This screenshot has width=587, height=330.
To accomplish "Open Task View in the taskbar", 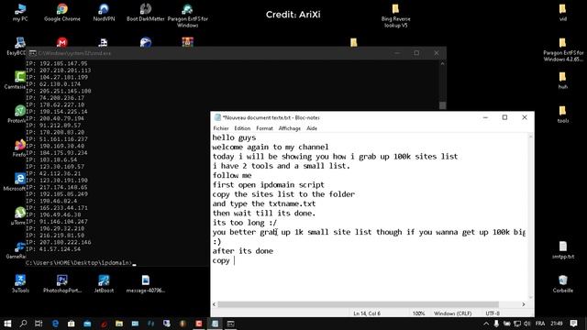I will (x=39, y=324).
